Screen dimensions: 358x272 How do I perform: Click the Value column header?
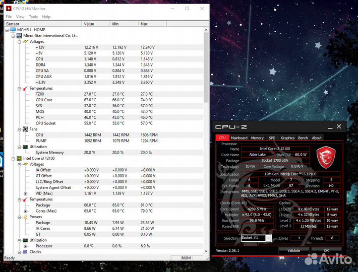96,24
